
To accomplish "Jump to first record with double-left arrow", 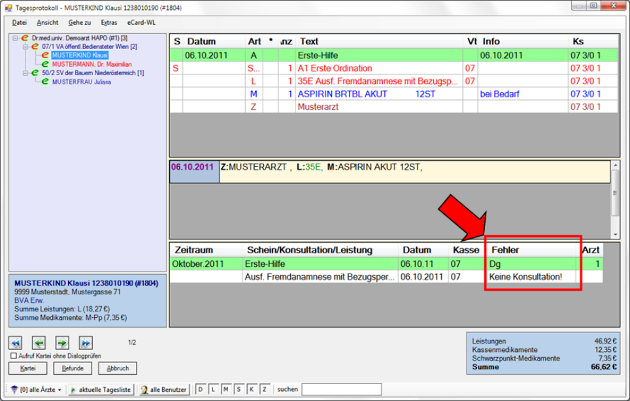I will point(15,343).
